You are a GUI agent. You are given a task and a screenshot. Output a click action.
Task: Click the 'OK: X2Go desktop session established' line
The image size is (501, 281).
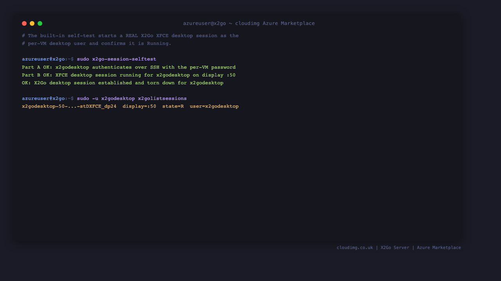point(123,83)
